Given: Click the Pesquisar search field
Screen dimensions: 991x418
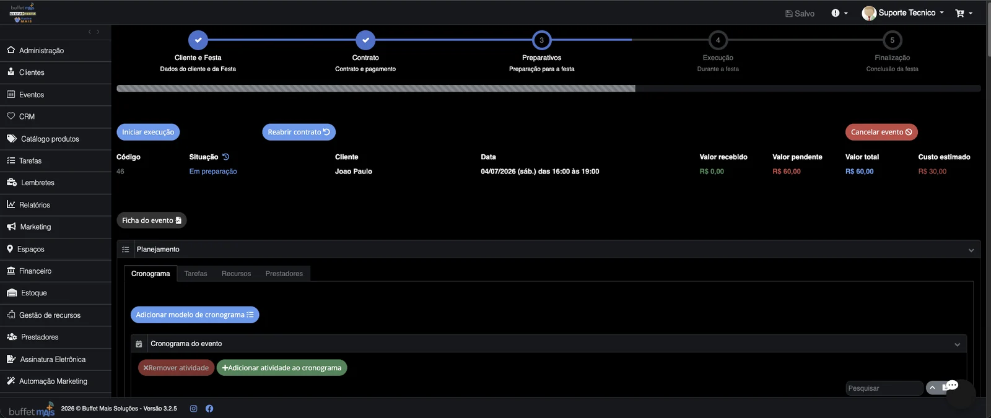Looking at the screenshot, I should pyautogui.click(x=884, y=388).
